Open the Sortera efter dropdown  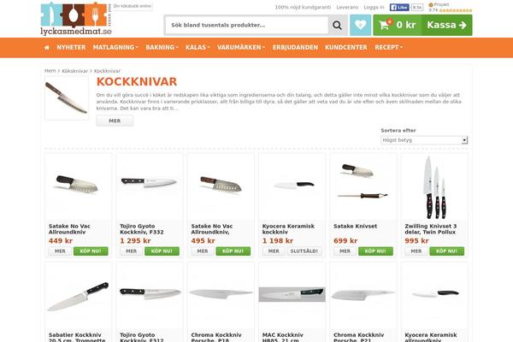[424, 140]
